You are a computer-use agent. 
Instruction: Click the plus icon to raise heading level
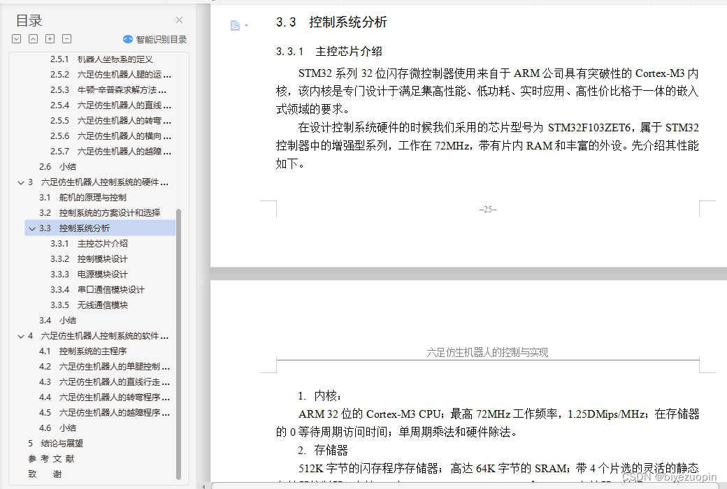[x=50, y=39]
